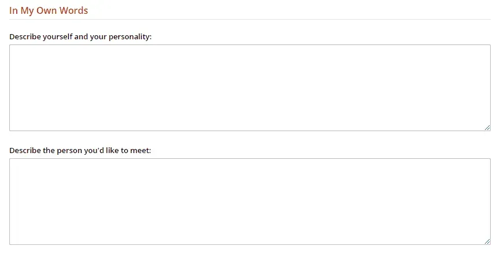Focus the second text box for your ideal match
This screenshot has height=253, width=500.
click(x=249, y=202)
